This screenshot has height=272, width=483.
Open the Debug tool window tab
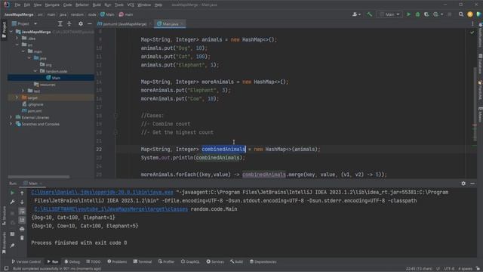[72, 261]
